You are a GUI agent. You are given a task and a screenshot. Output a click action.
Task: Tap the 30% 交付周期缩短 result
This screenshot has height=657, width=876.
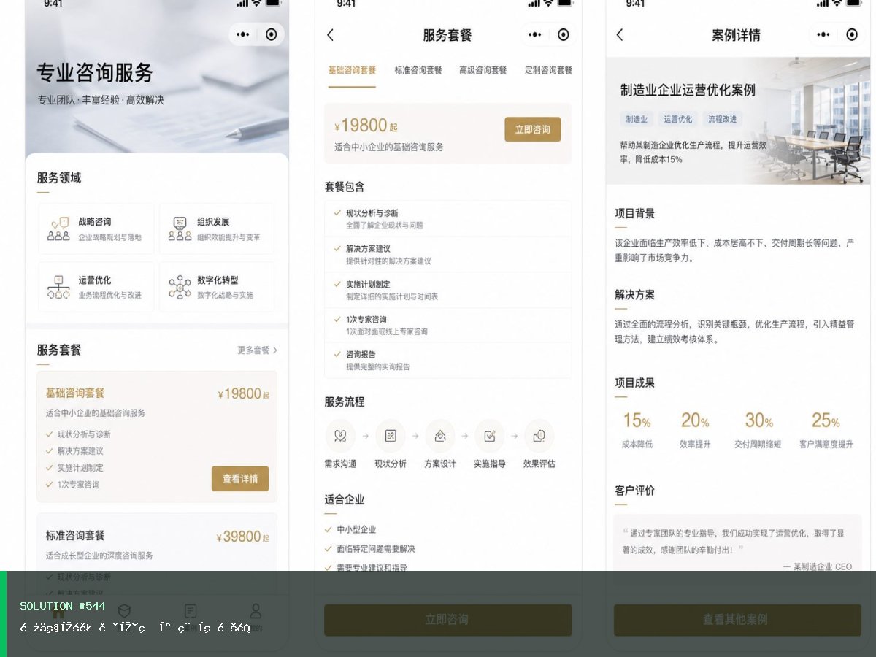pyautogui.click(x=758, y=429)
